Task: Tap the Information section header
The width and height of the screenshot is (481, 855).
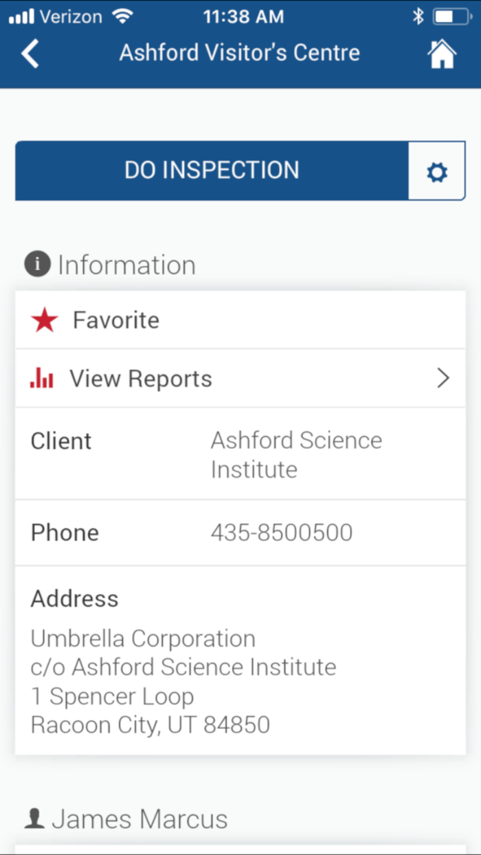Action: (126, 264)
